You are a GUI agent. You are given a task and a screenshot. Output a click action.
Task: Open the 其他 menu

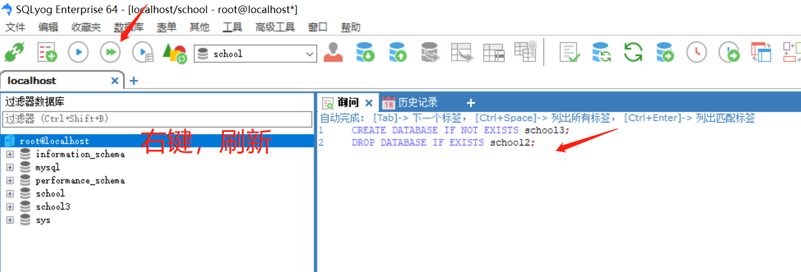tap(200, 27)
